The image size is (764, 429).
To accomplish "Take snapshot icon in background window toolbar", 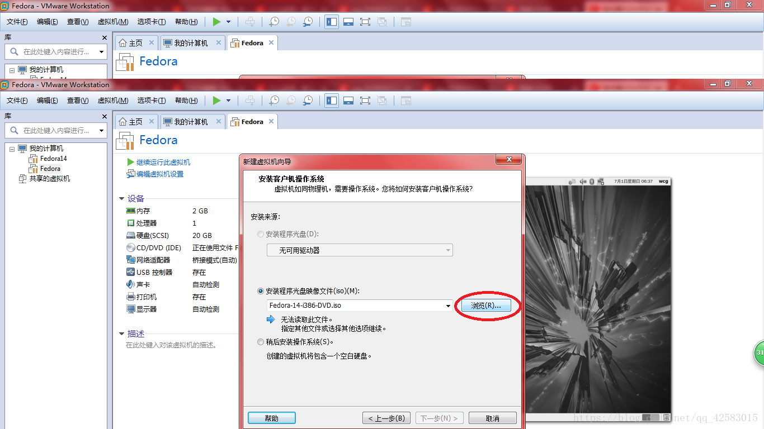I will pyautogui.click(x=273, y=22).
